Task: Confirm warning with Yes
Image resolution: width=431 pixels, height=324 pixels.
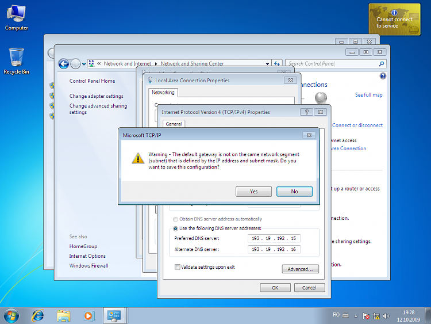Action: pos(253,192)
